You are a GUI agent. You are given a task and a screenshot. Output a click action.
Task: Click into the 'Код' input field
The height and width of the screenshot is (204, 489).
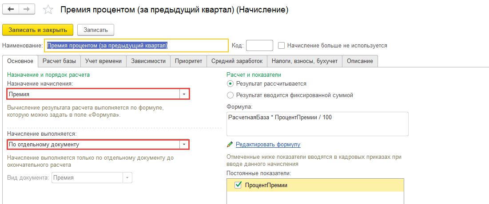(x=259, y=45)
